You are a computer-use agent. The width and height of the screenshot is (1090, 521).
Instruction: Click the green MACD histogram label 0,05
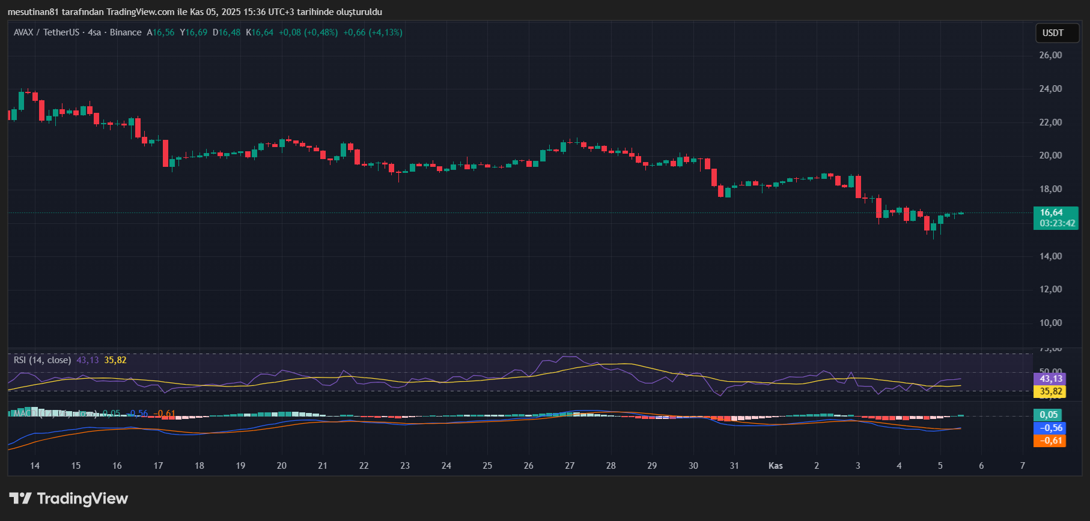coord(1047,415)
